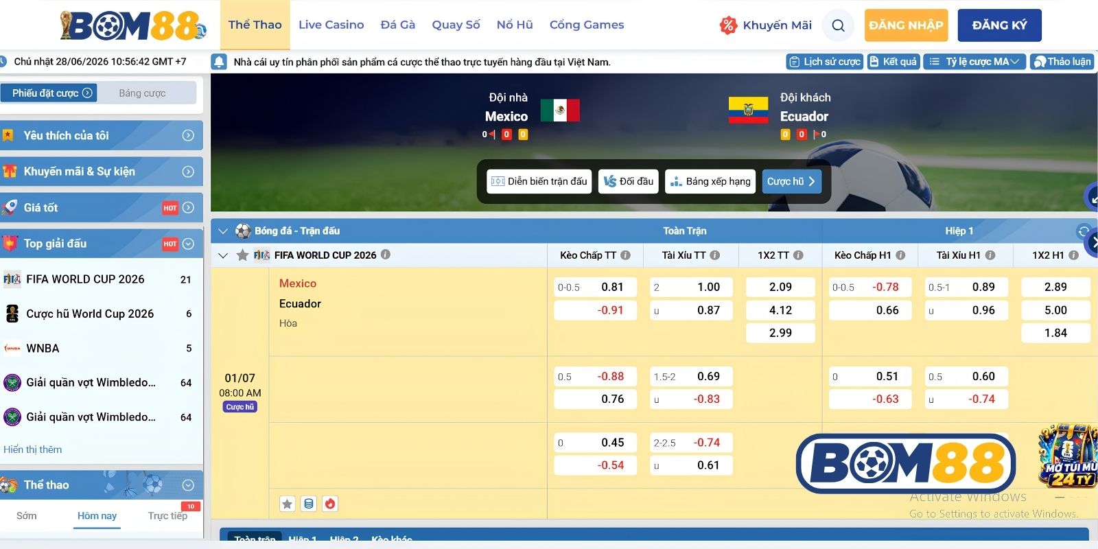Click info icon next to 1X2 TT

click(x=798, y=255)
